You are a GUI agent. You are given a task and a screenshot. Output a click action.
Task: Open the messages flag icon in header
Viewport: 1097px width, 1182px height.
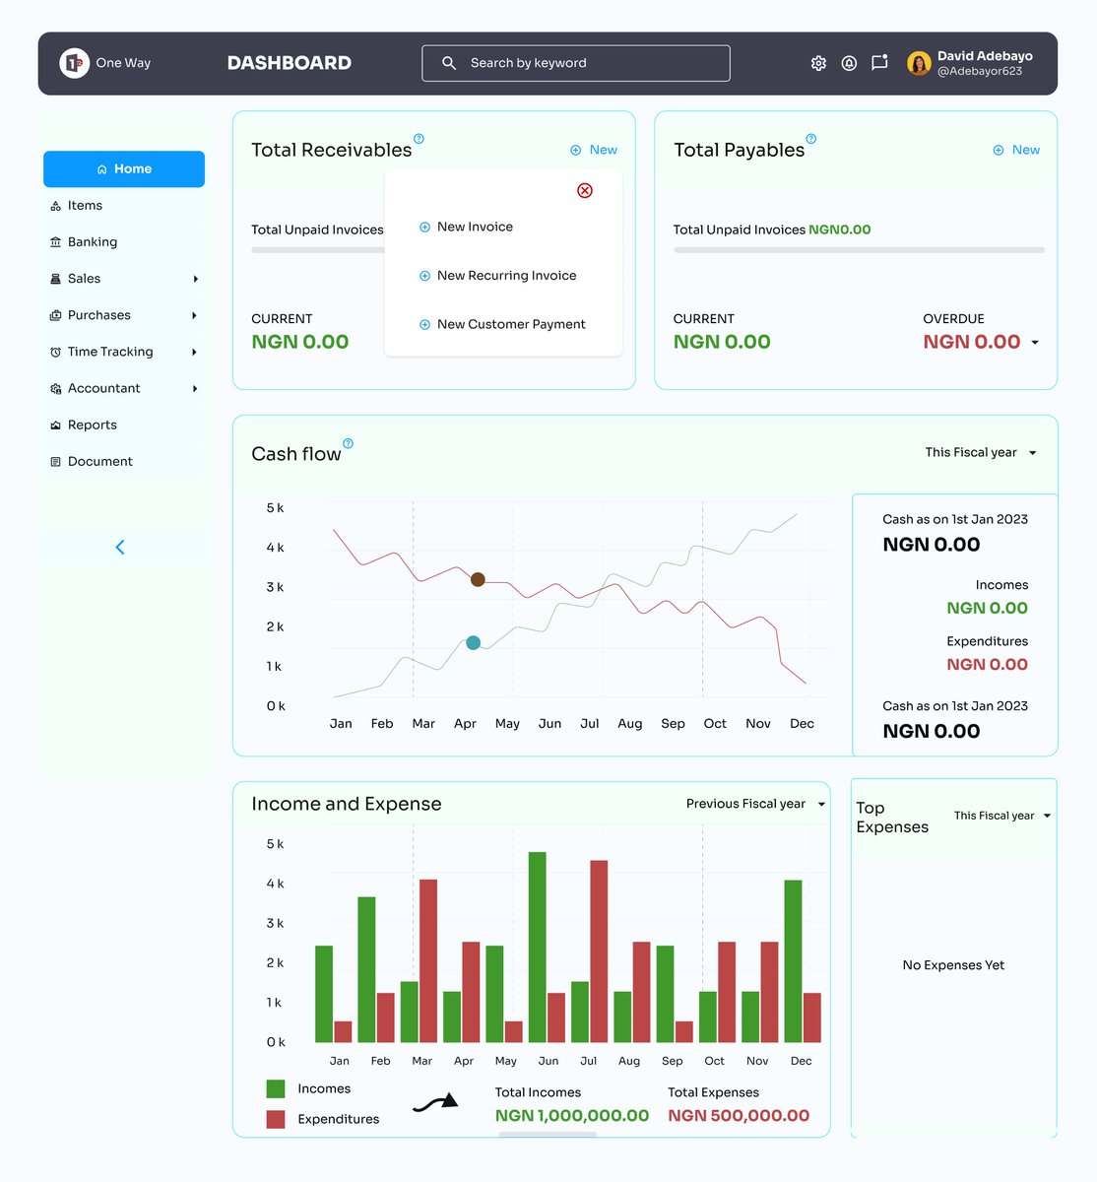(x=879, y=62)
